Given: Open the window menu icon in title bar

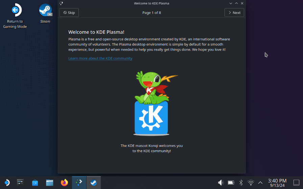Looking at the screenshot, I should (x=61, y=3).
